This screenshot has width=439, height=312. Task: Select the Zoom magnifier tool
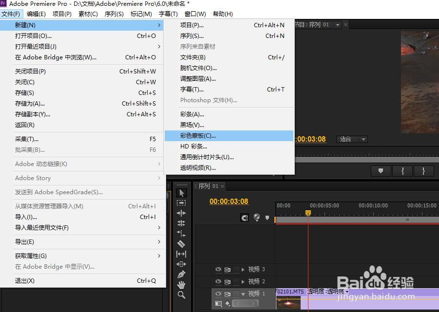pos(181,294)
